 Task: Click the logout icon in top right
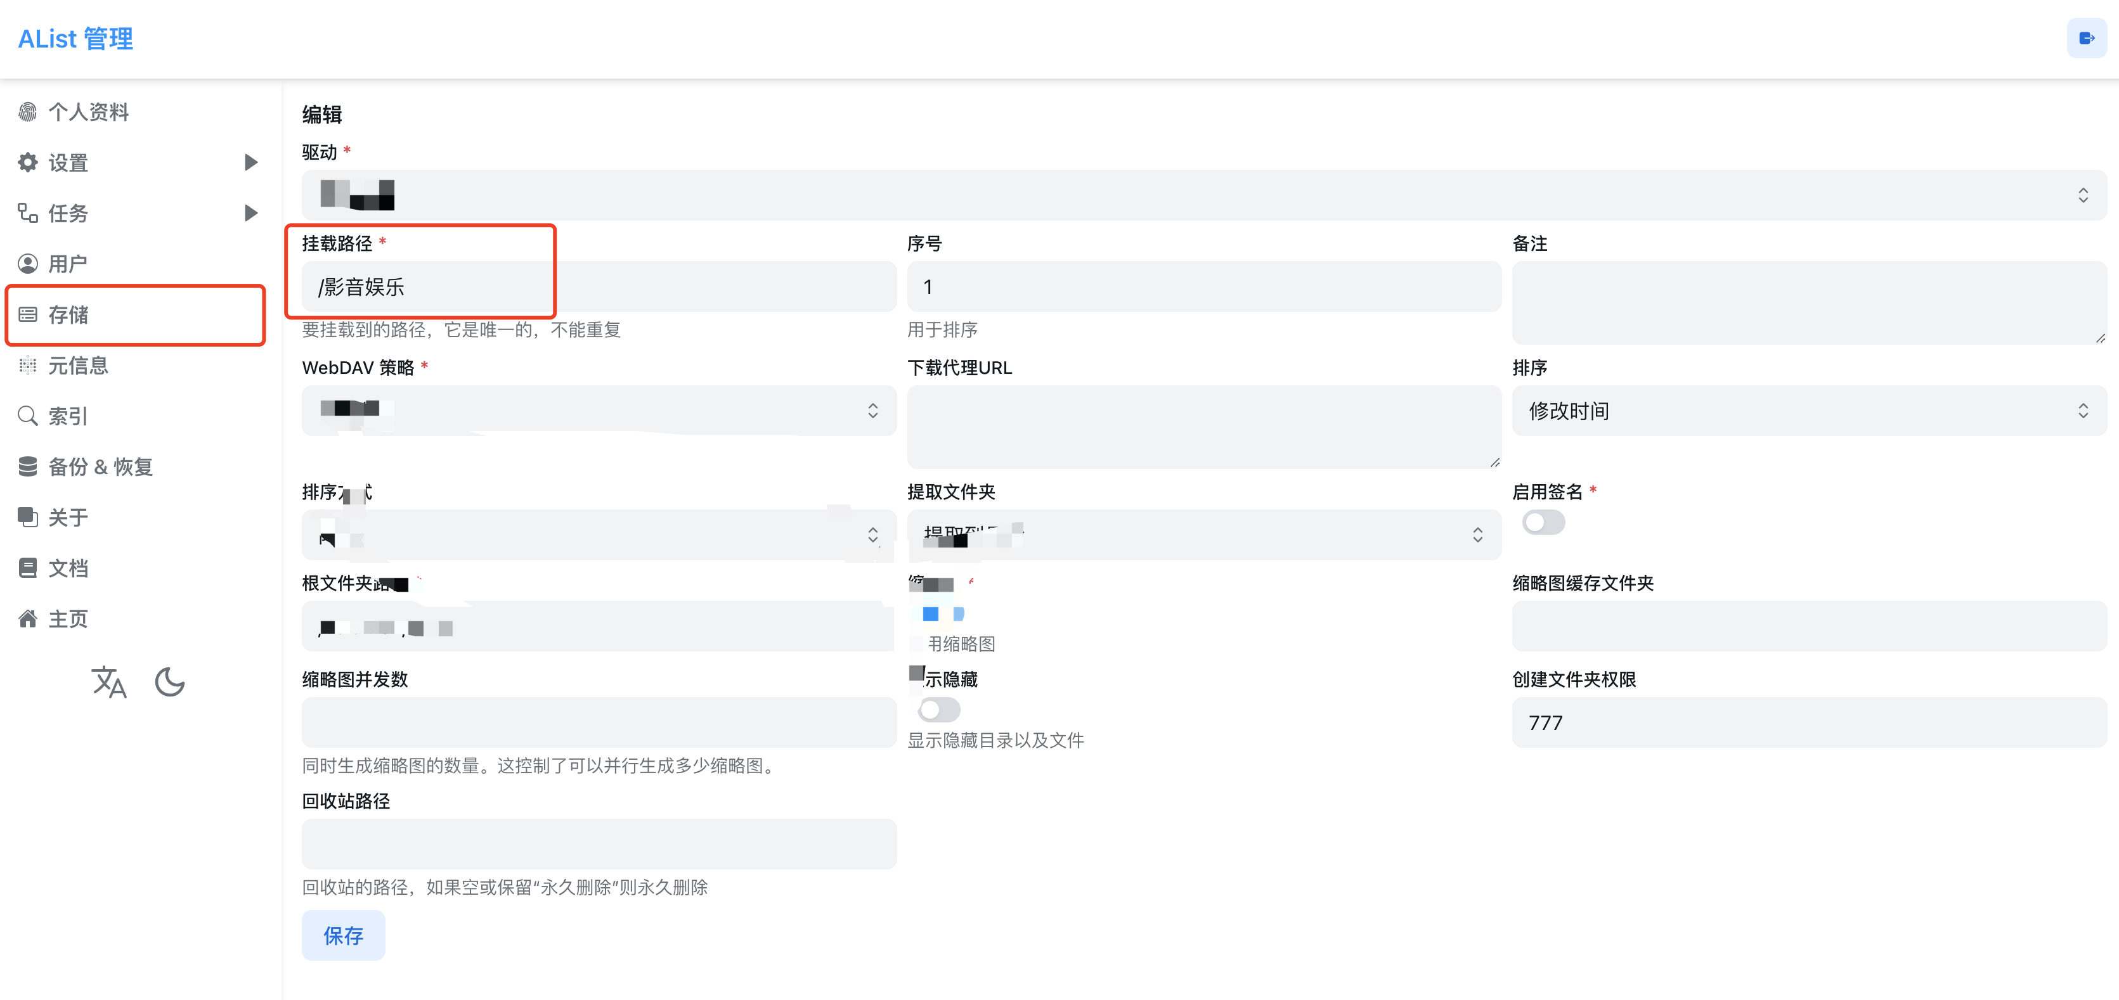point(2087,37)
